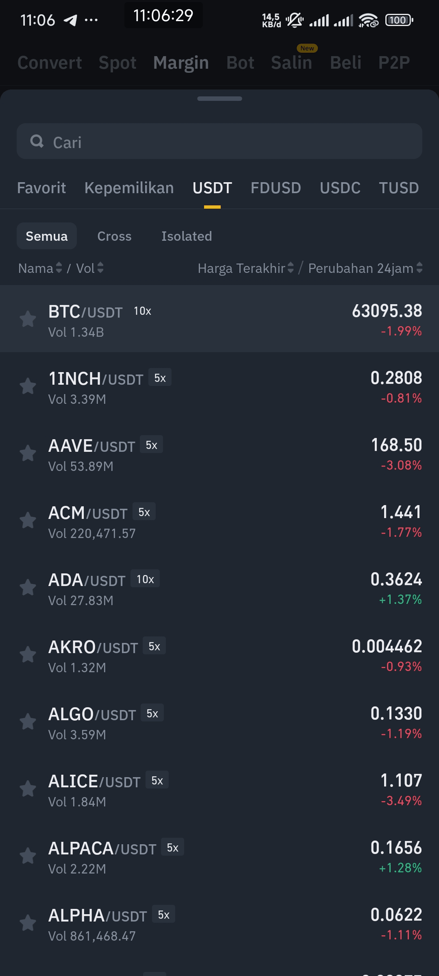The height and width of the screenshot is (976, 439).
Task: Tap the star next to ALGO/USDT
Action: (28, 722)
